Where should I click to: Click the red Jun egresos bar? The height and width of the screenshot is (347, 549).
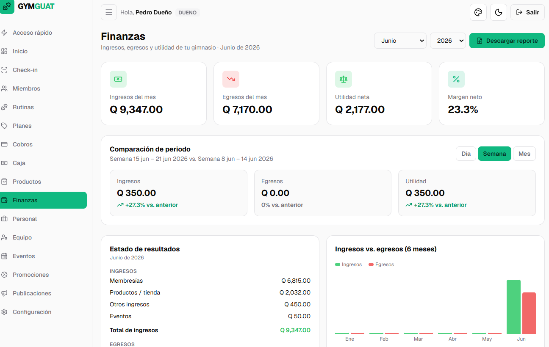(x=529, y=313)
